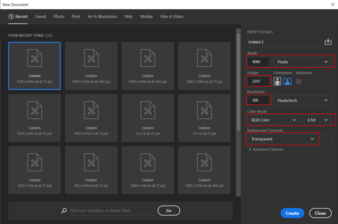Click the Go button for Adobe Stock
This screenshot has height=224, width=338.
169,211
